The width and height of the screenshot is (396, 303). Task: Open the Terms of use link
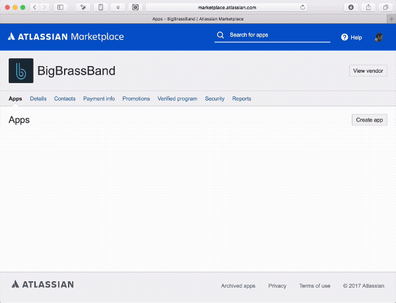click(x=315, y=286)
